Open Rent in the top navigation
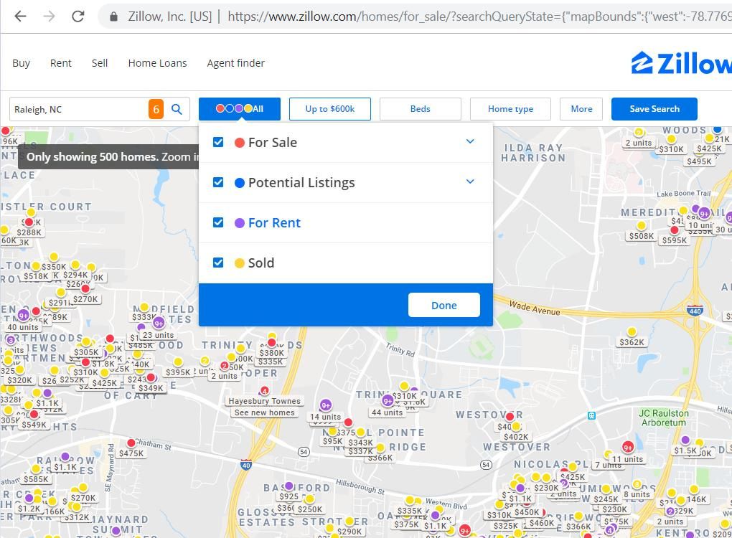 point(61,63)
